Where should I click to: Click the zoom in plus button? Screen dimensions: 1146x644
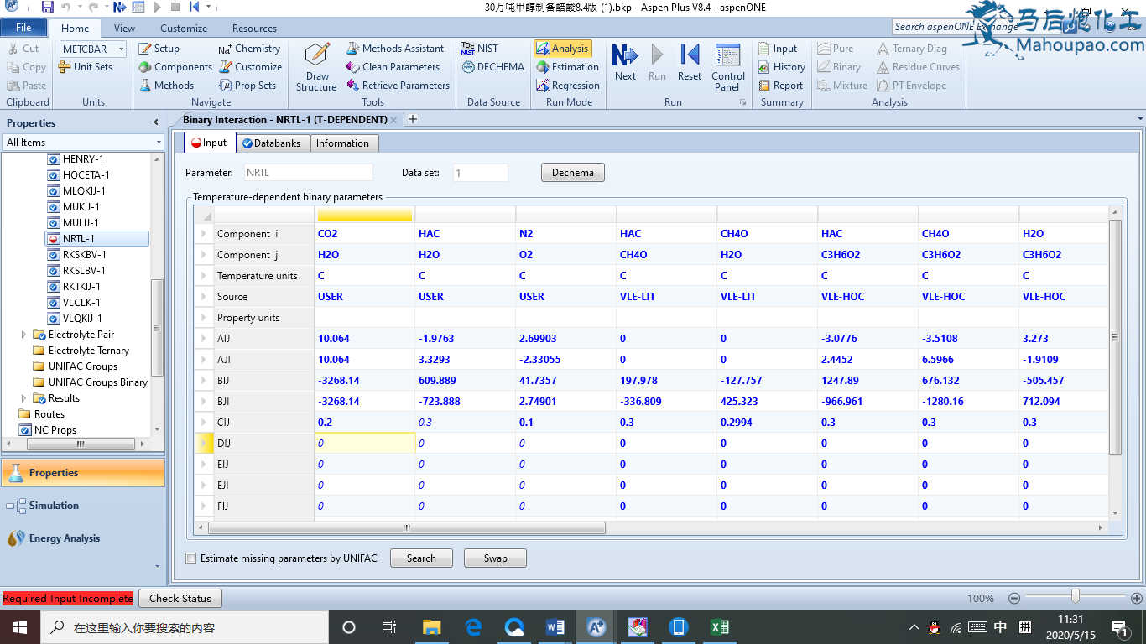coord(1136,599)
